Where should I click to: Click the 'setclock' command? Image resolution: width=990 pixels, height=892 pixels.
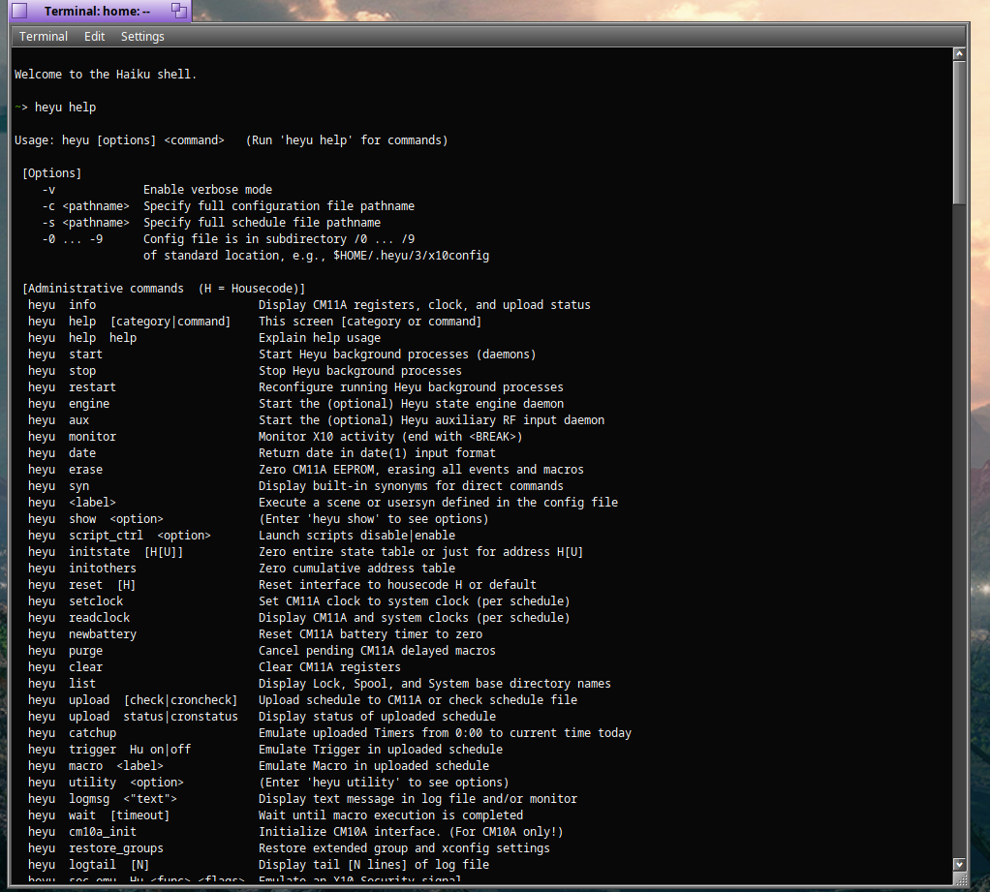(96, 601)
